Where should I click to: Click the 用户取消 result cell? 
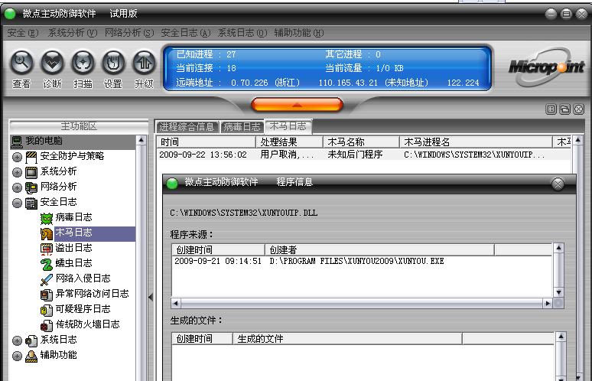[287, 155]
